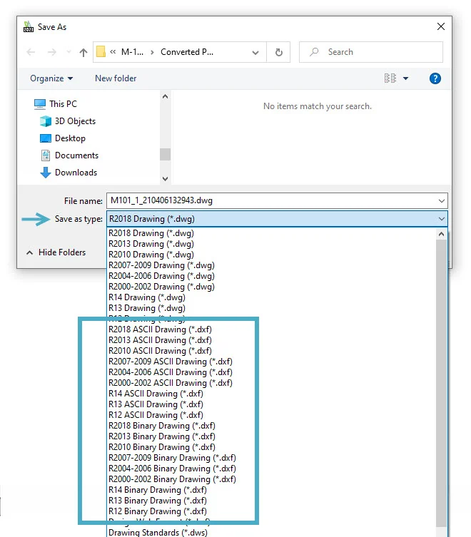Click the Back navigation arrow
The image size is (471, 537).
coord(31,52)
